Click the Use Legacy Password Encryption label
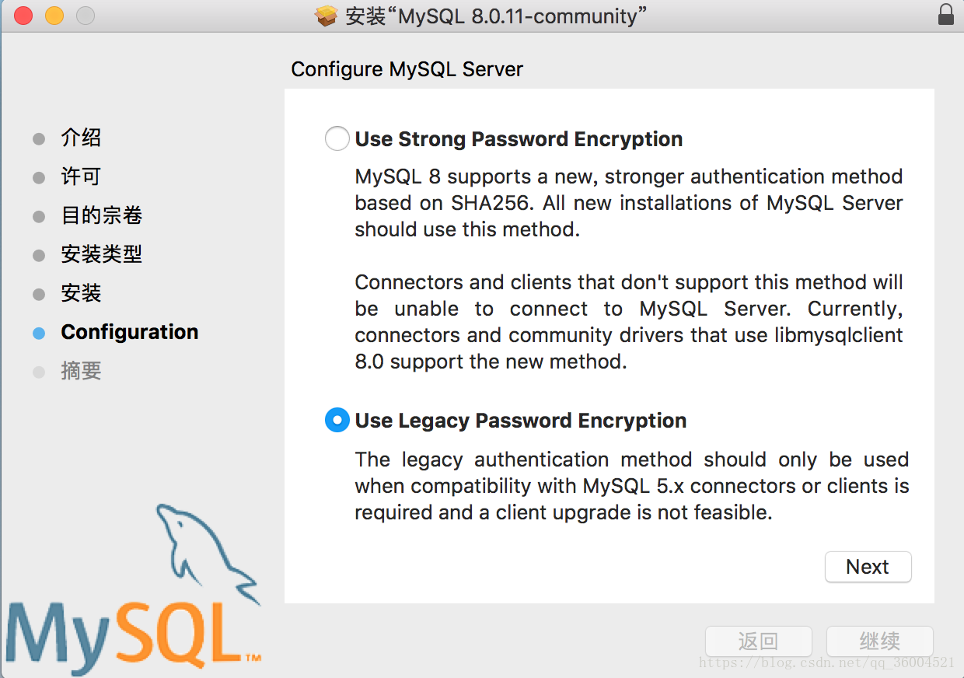 521,421
